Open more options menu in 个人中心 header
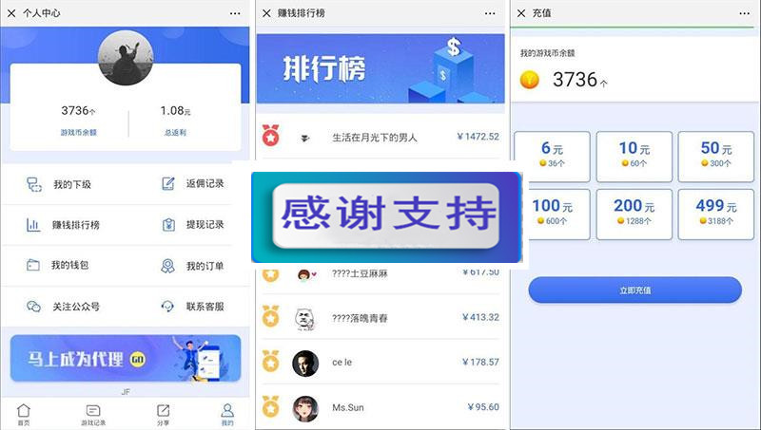The image size is (761, 430). [235, 13]
